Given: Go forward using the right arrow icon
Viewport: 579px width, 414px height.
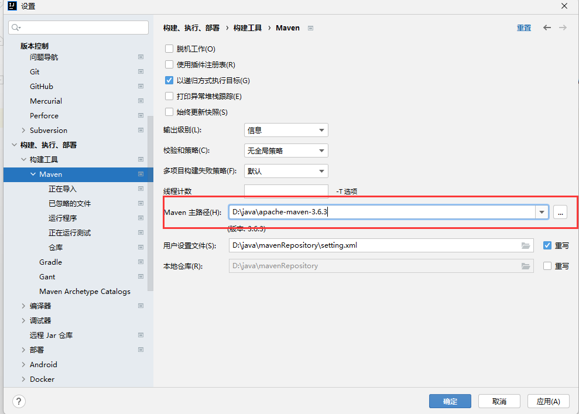Looking at the screenshot, I should (563, 28).
